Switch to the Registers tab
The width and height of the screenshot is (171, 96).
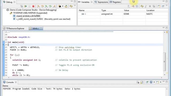click(x=115, y=2)
